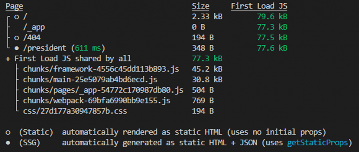
Task: Open chunks/main-25e5079ab4bd6ecd.js
Action: pos(90,80)
